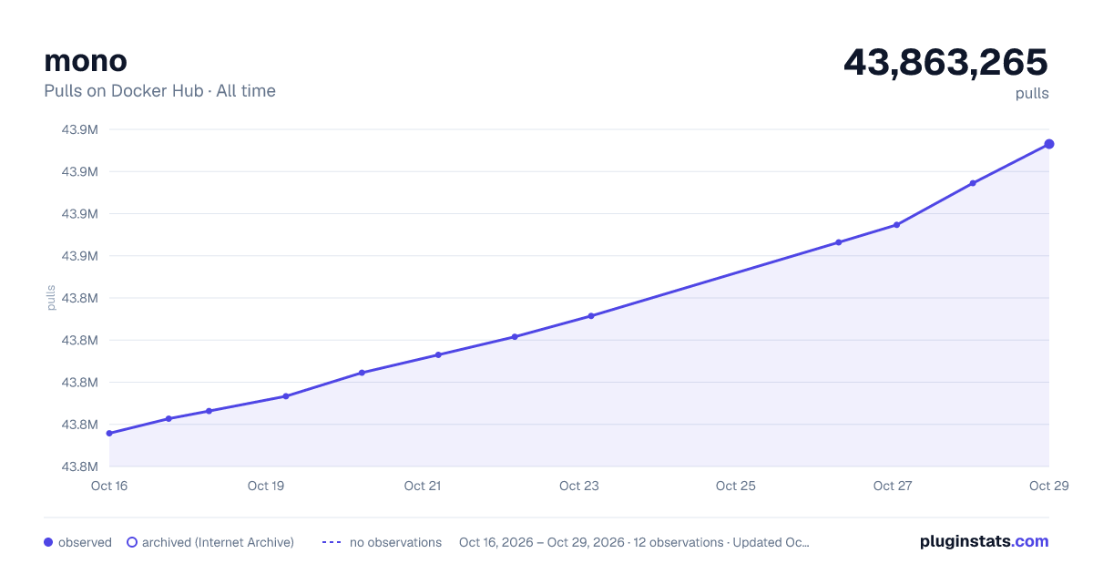Click the 'Oct 27' axis label

[893, 486]
